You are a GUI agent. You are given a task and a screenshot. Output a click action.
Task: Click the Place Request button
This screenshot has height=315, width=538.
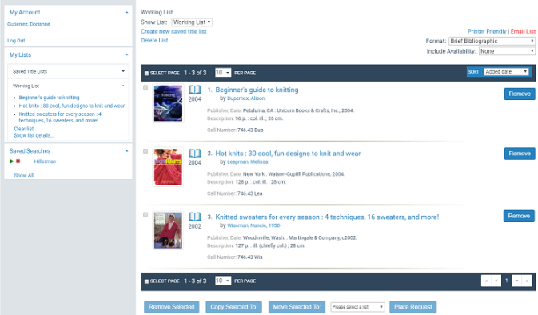tap(413, 307)
